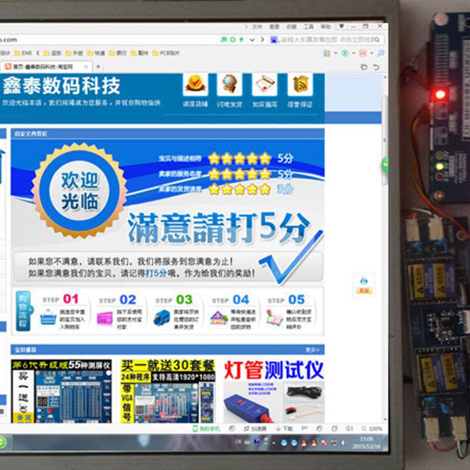Click the blue magnifier icon at toolbar end
The image size is (470, 470).
(x=381, y=53)
